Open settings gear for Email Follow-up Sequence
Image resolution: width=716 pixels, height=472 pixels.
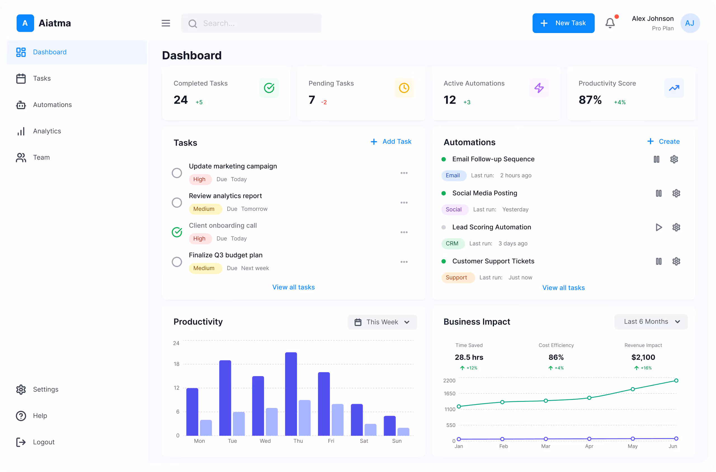tap(674, 159)
